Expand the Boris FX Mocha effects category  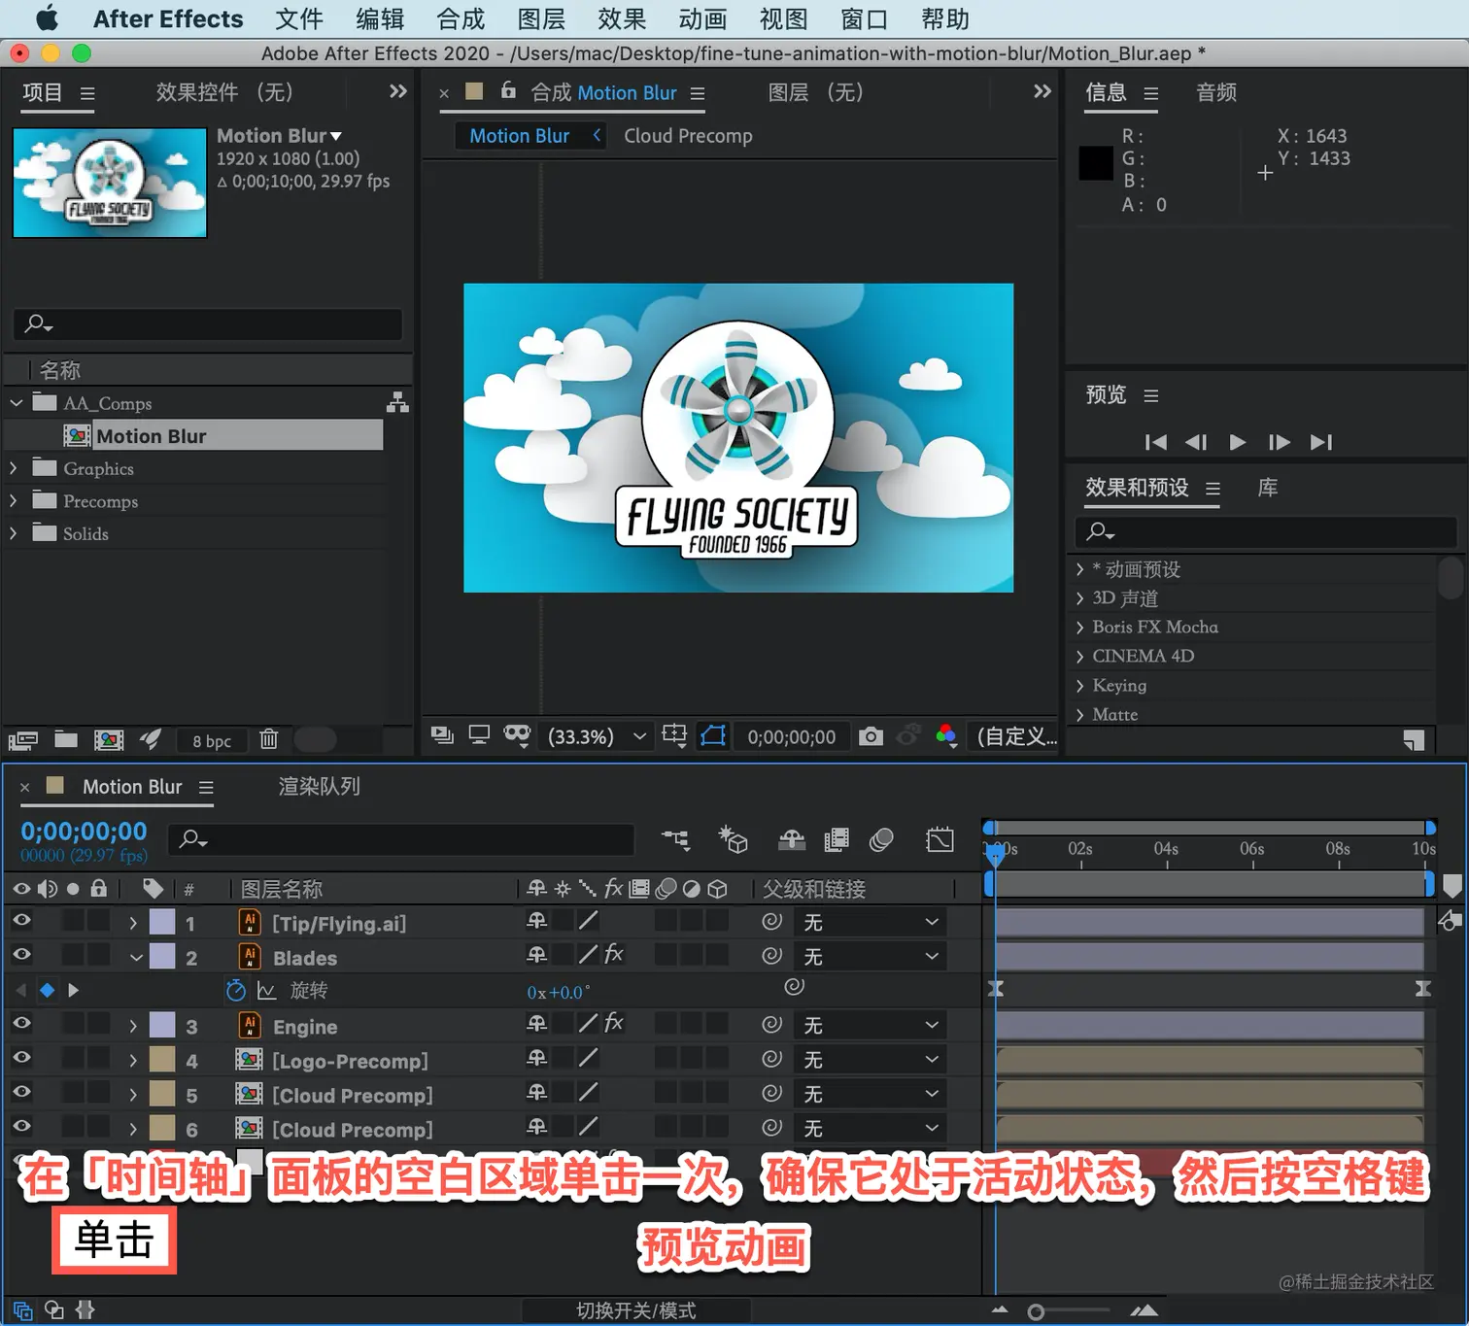(1079, 628)
